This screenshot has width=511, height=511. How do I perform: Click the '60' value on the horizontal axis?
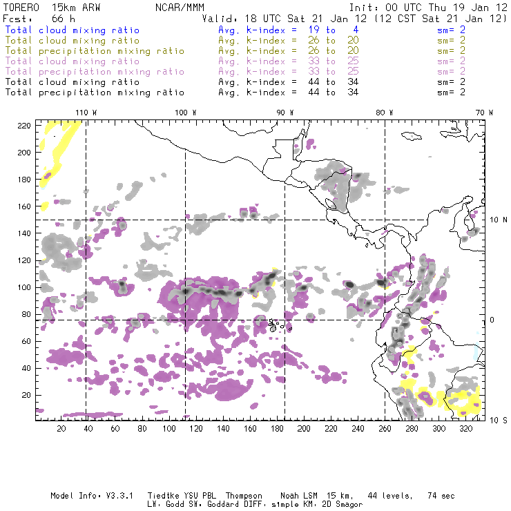point(115,429)
